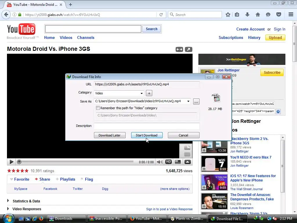Screen dimensions: 297x223
Task: Move the video seek slider handle
Action: (19, 162)
